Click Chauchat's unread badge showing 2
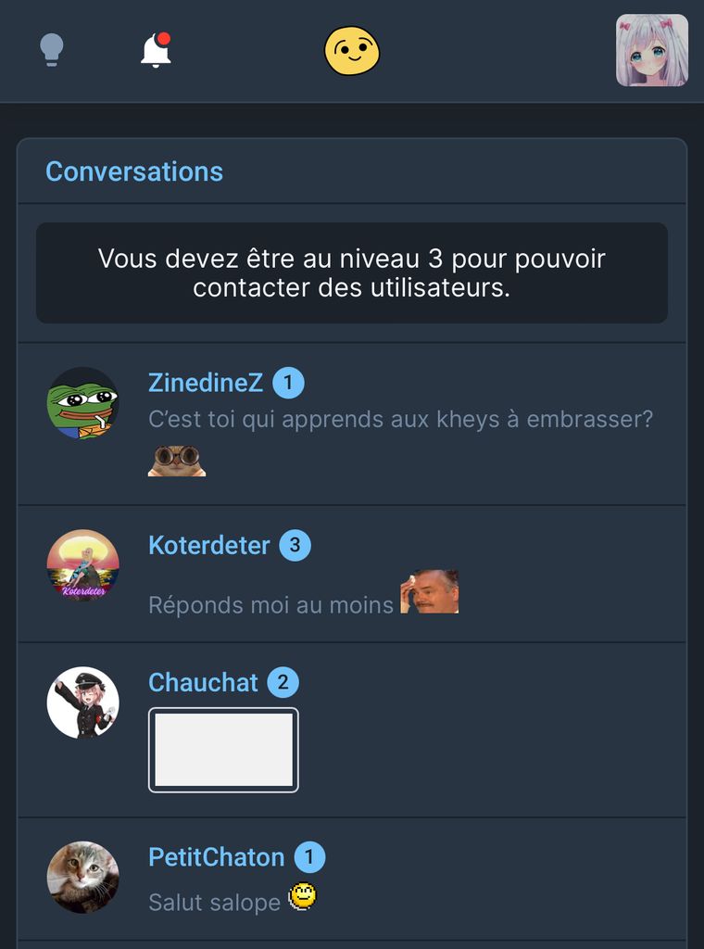 pyautogui.click(x=283, y=683)
